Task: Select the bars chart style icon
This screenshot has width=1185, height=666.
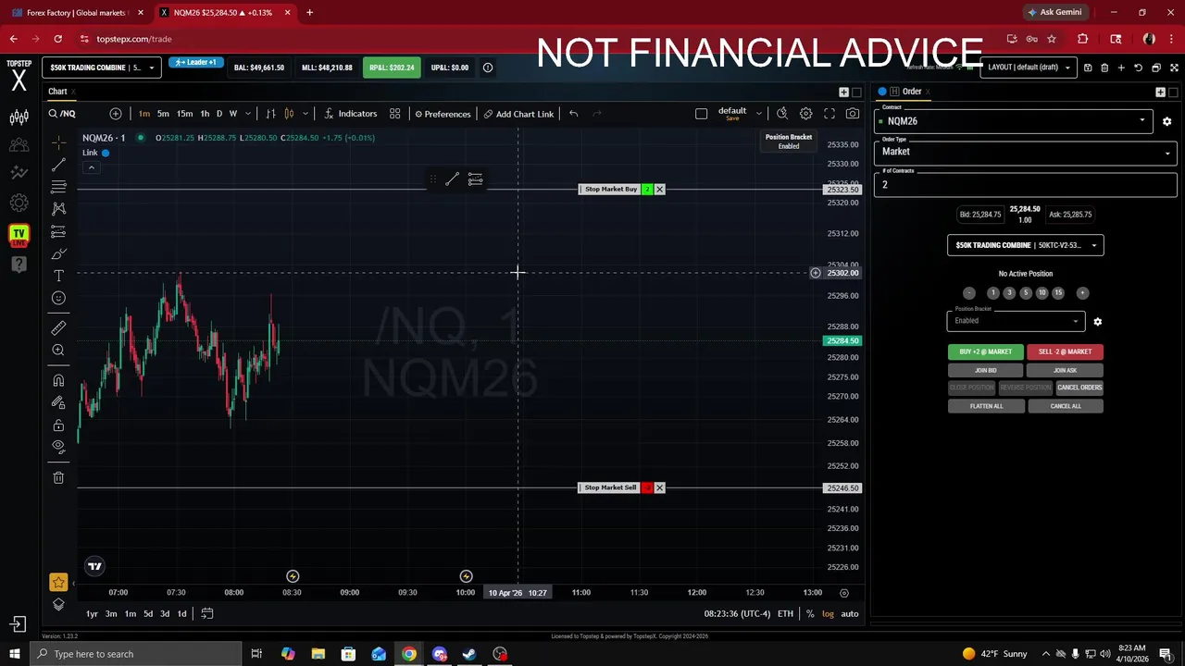Action: (x=270, y=114)
